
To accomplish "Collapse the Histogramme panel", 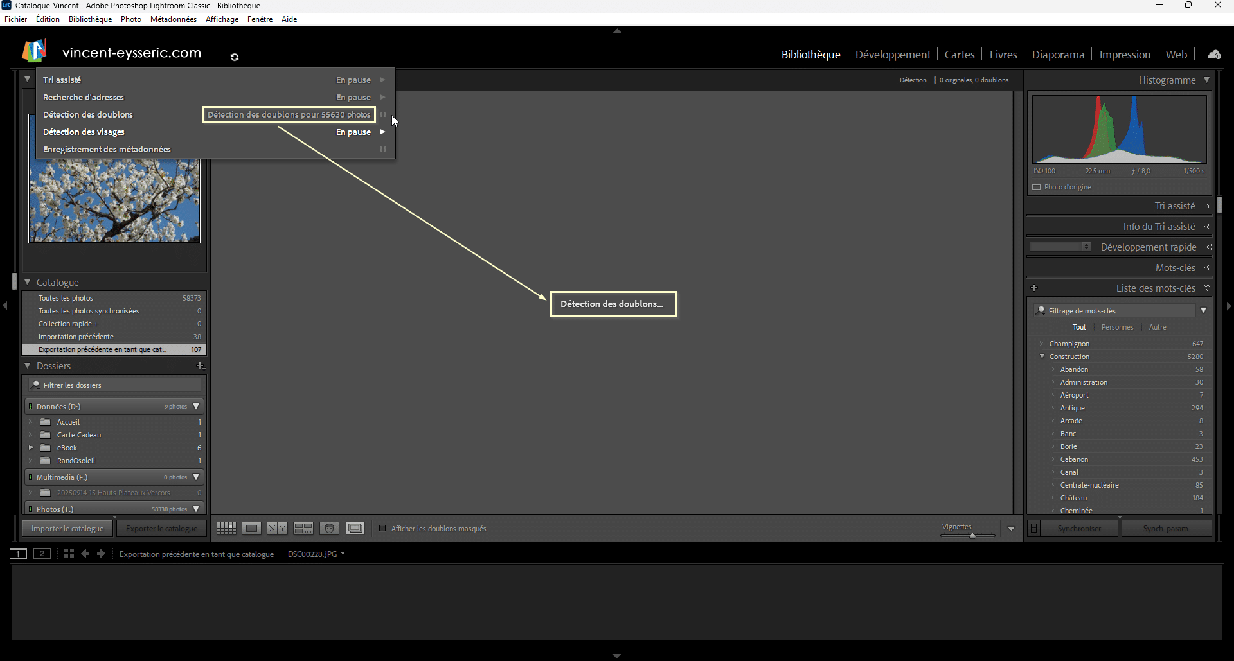I will click(1206, 80).
